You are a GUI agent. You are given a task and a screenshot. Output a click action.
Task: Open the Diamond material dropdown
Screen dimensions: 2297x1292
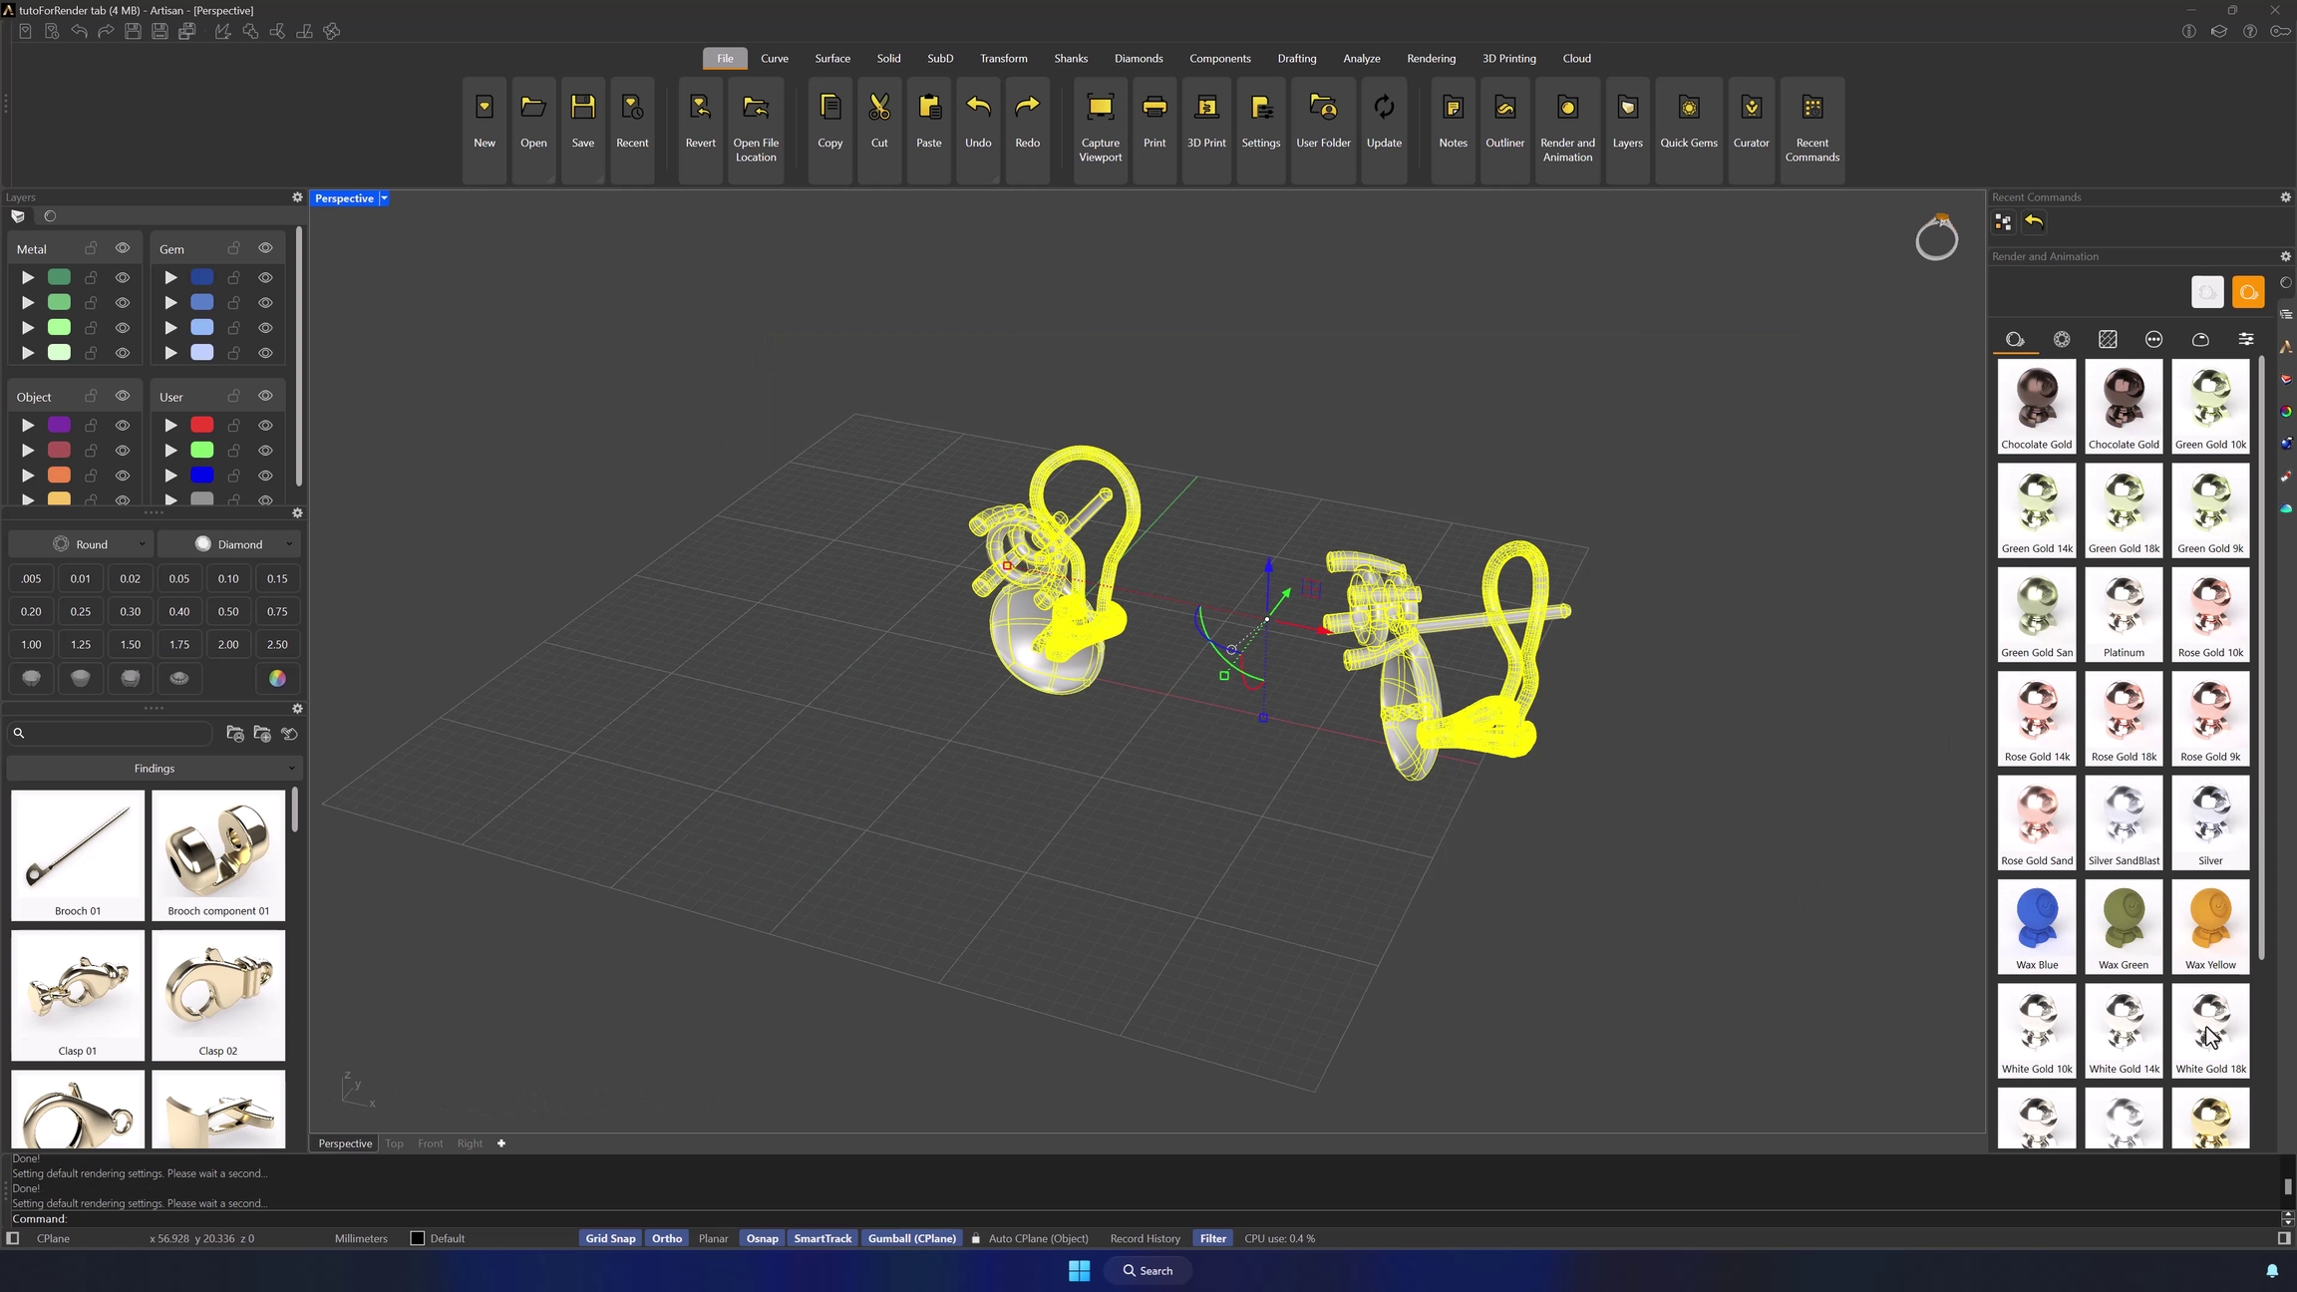coord(229,544)
